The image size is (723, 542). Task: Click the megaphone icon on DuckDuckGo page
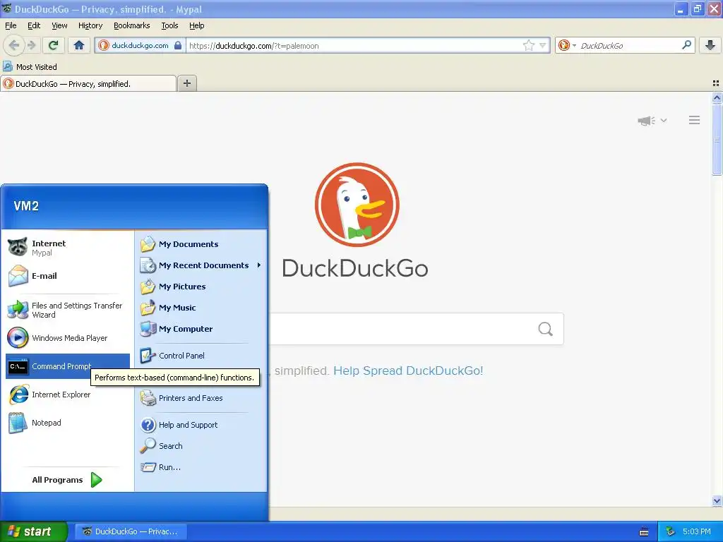647,121
